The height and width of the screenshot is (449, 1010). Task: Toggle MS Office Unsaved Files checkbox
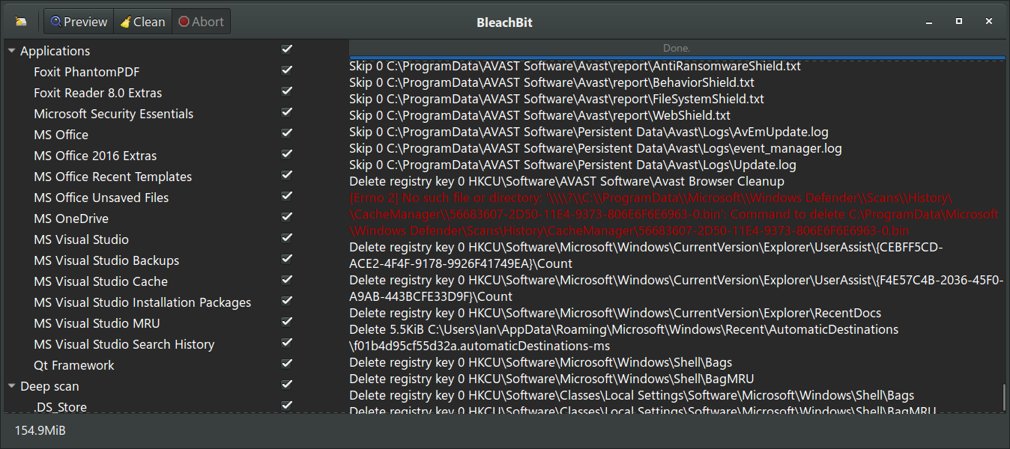pyautogui.click(x=287, y=196)
